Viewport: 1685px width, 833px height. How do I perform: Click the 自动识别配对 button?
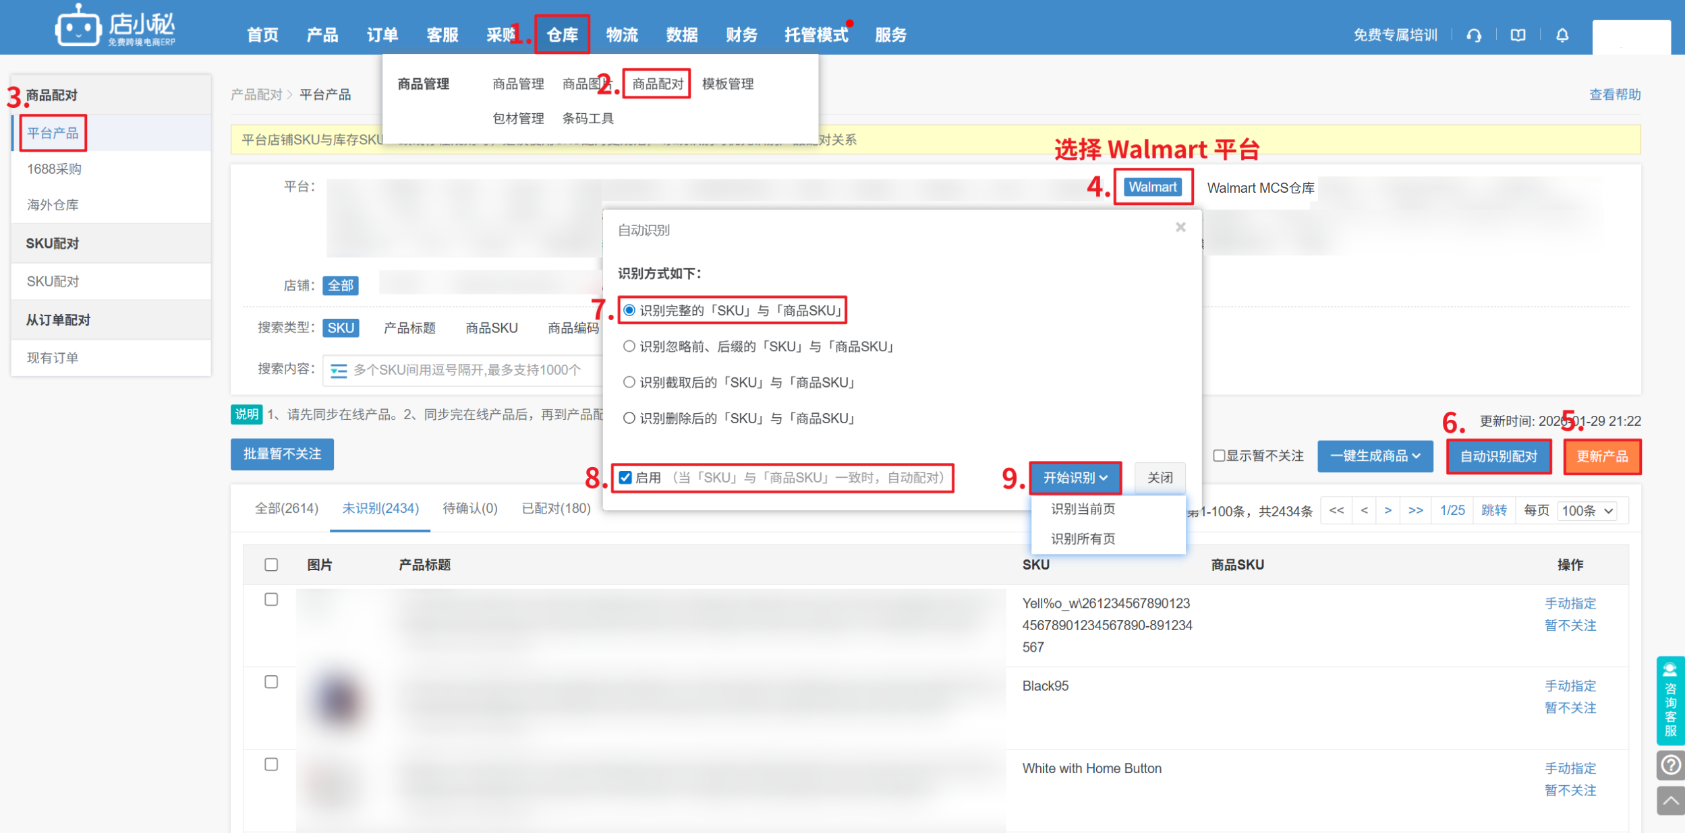(1498, 456)
